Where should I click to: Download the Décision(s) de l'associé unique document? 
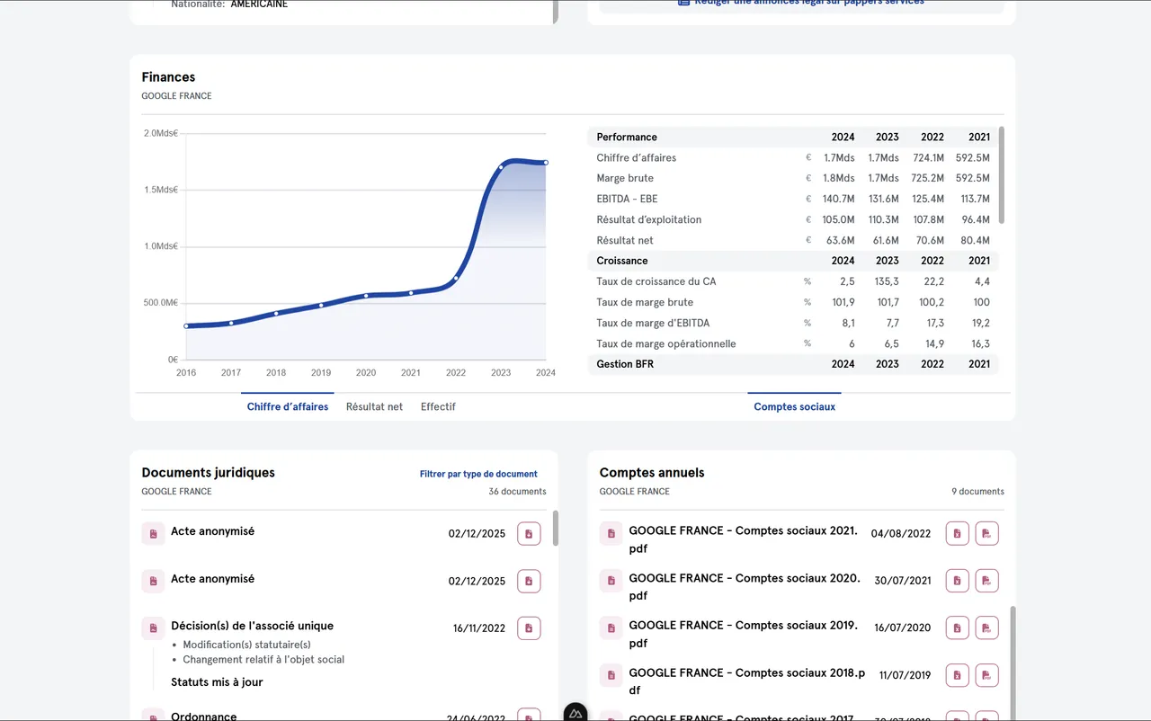click(x=529, y=628)
